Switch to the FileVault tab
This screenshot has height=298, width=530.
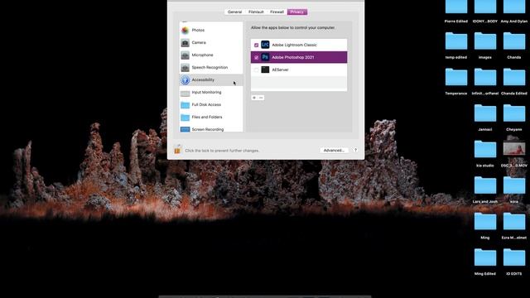(256, 12)
